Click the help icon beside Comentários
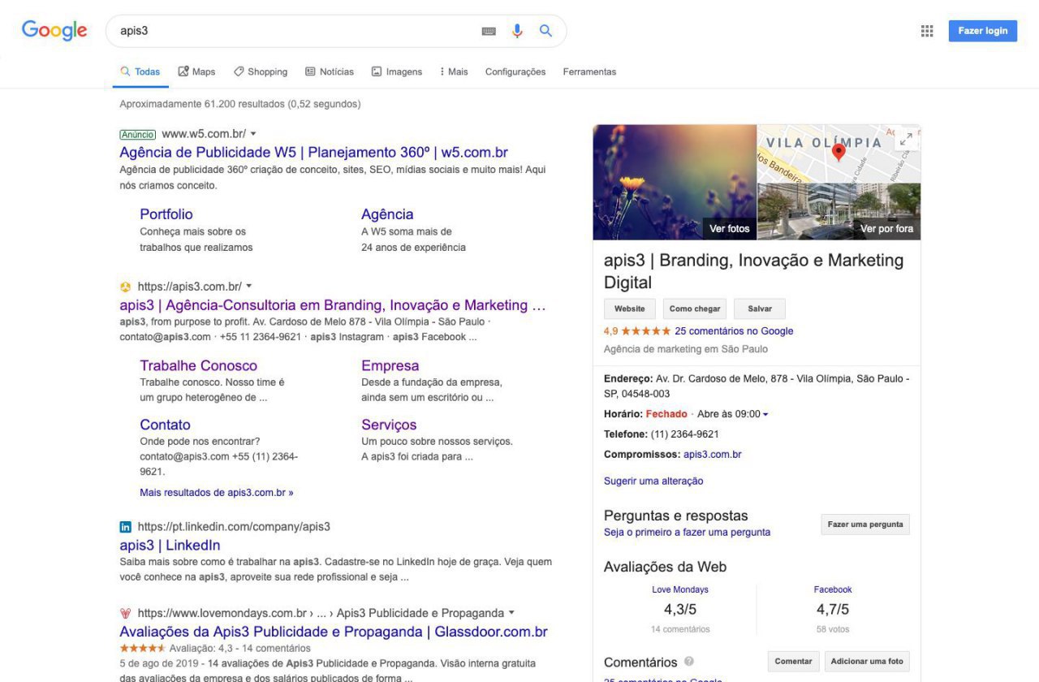Image resolution: width=1039 pixels, height=682 pixels. pos(689,662)
